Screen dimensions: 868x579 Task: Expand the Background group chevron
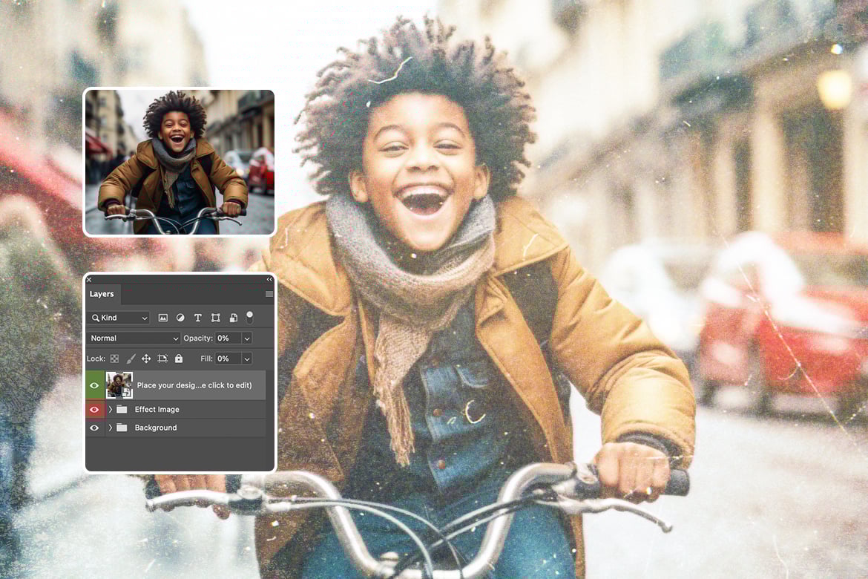click(110, 428)
